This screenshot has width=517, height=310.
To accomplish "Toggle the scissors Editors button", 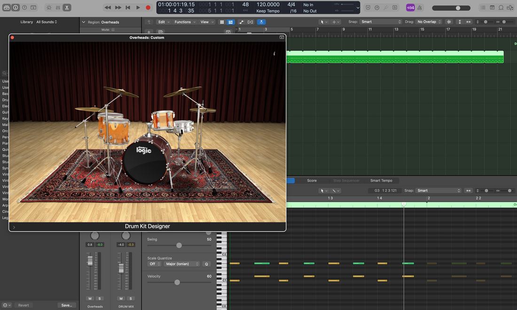I will [67, 8].
